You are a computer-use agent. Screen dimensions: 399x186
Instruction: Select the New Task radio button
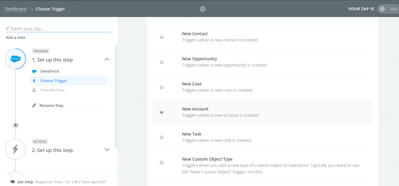162,137
